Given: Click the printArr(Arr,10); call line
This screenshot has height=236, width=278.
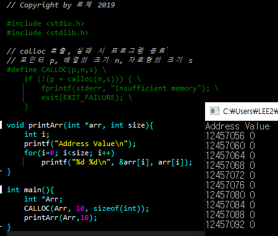Looking at the screenshot, I should (x=61, y=218).
